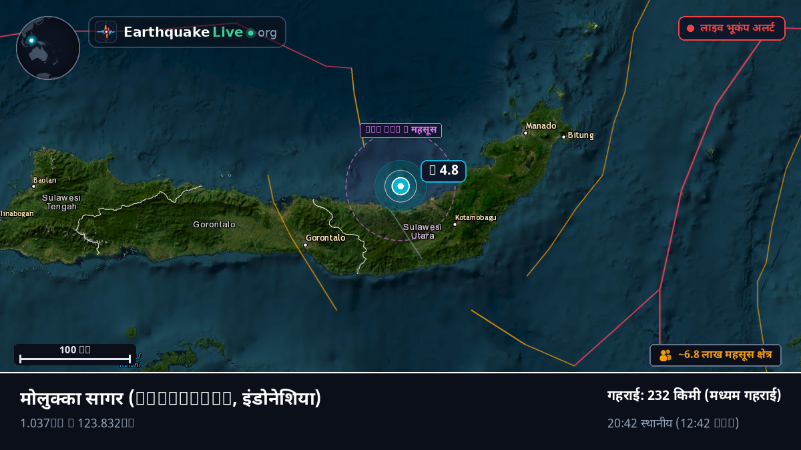Click the green dot in logo

pos(250,33)
